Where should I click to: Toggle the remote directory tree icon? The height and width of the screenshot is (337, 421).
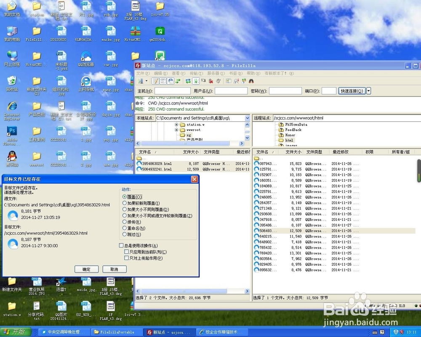pyautogui.click(x=171, y=81)
